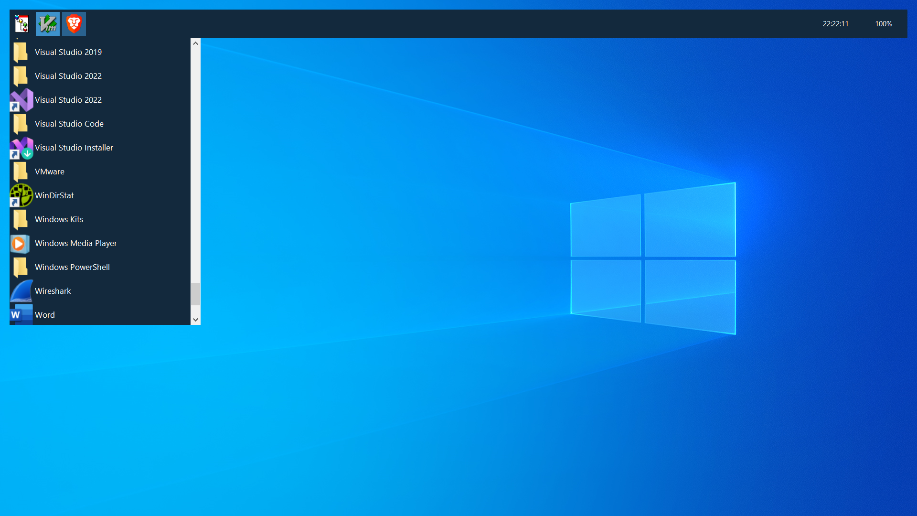This screenshot has height=516, width=917.
Task: Launch Visual Studio 2022 shortcut icon
Action: pyautogui.click(x=68, y=100)
